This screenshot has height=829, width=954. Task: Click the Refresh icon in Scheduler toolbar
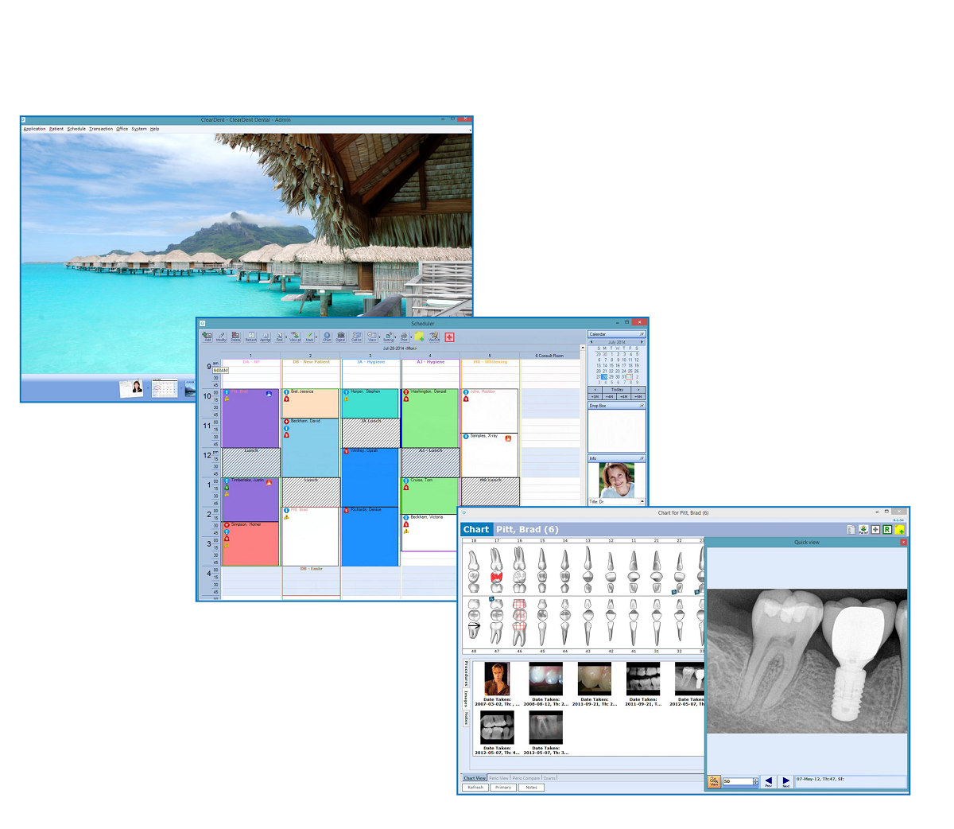[x=251, y=337]
